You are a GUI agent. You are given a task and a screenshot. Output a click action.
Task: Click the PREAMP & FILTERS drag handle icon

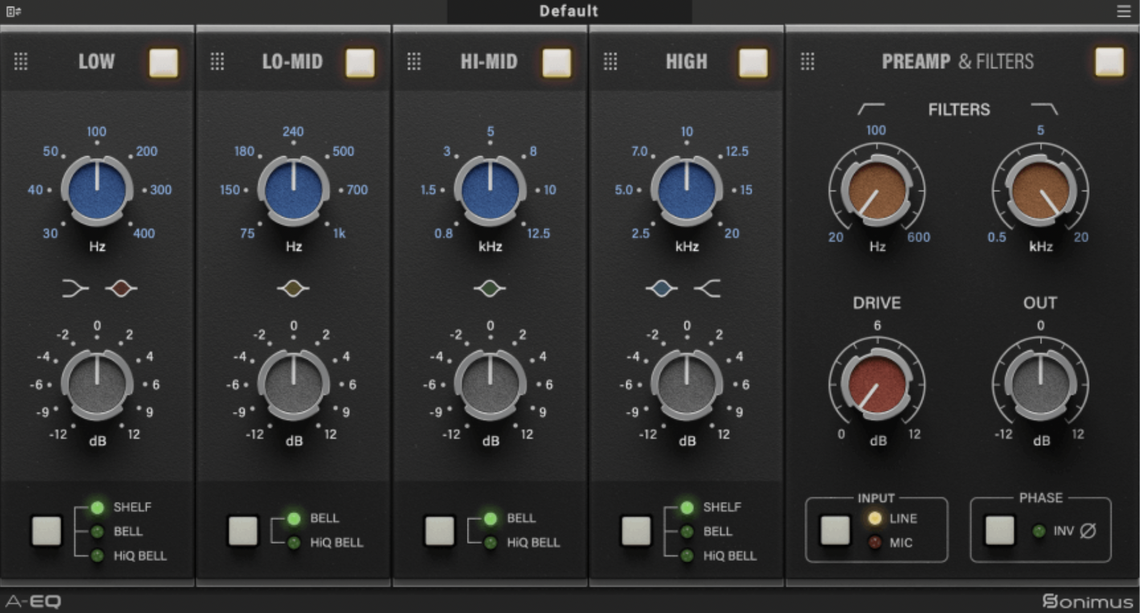coord(807,61)
